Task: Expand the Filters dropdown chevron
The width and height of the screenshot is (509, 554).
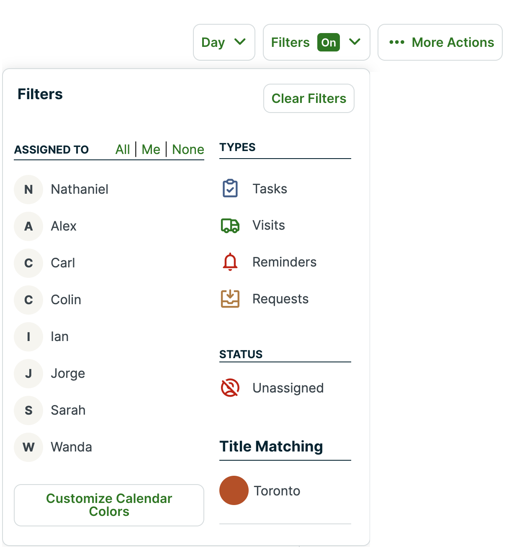Action: [x=355, y=42]
